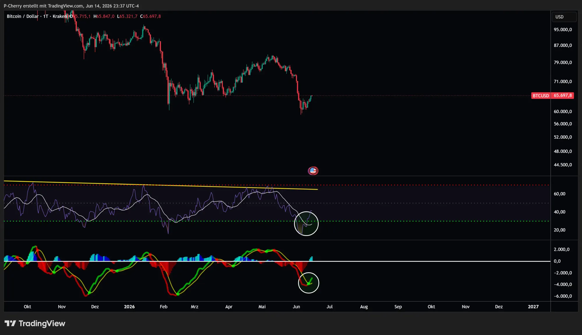Open the USD currency selector
This screenshot has height=335, width=582.
pos(564,17)
